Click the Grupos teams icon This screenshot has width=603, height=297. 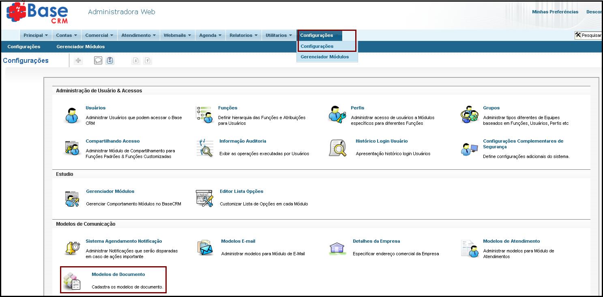tap(470, 115)
